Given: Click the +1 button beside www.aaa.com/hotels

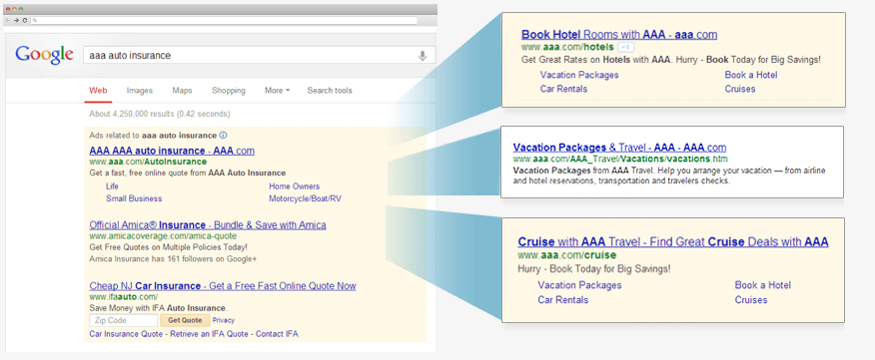Looking at the screenshot, I should click(x=625, y=47).
